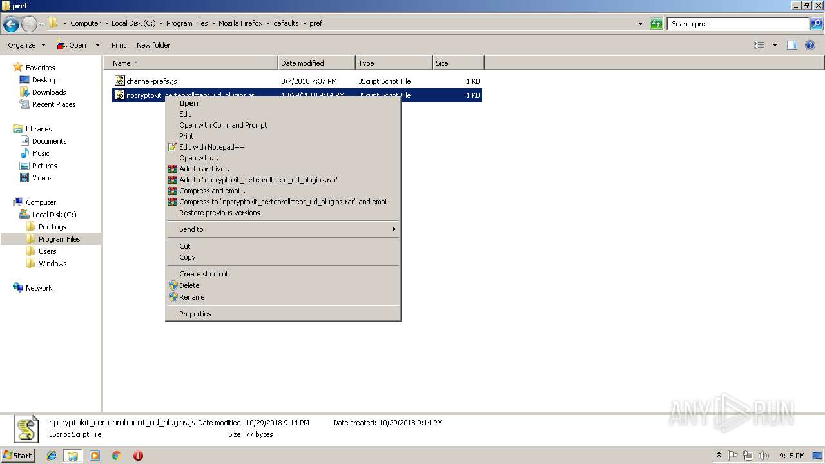Image resolution: width=825 pixels, height=464 pixels.
Task: Open the views options dropdown arrow
Action: (775, 45)
